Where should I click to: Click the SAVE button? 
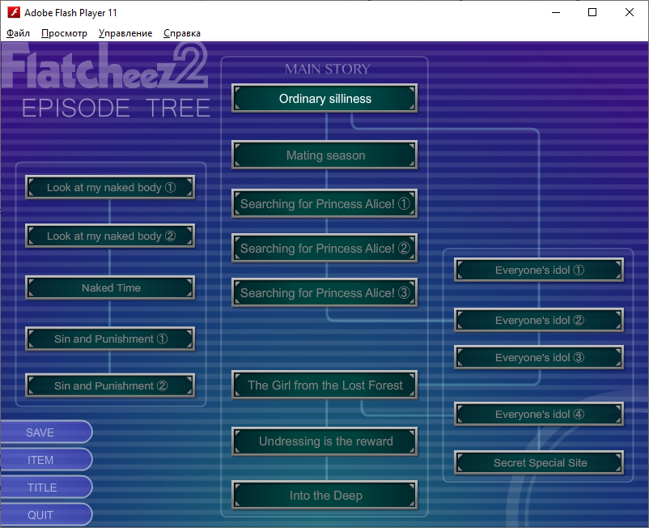pyautogui.click(x=46, y=432)
